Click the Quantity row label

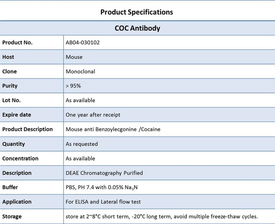(13, 144)
